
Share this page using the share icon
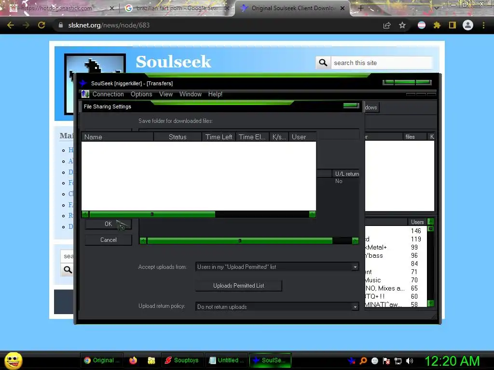[387, 25]
